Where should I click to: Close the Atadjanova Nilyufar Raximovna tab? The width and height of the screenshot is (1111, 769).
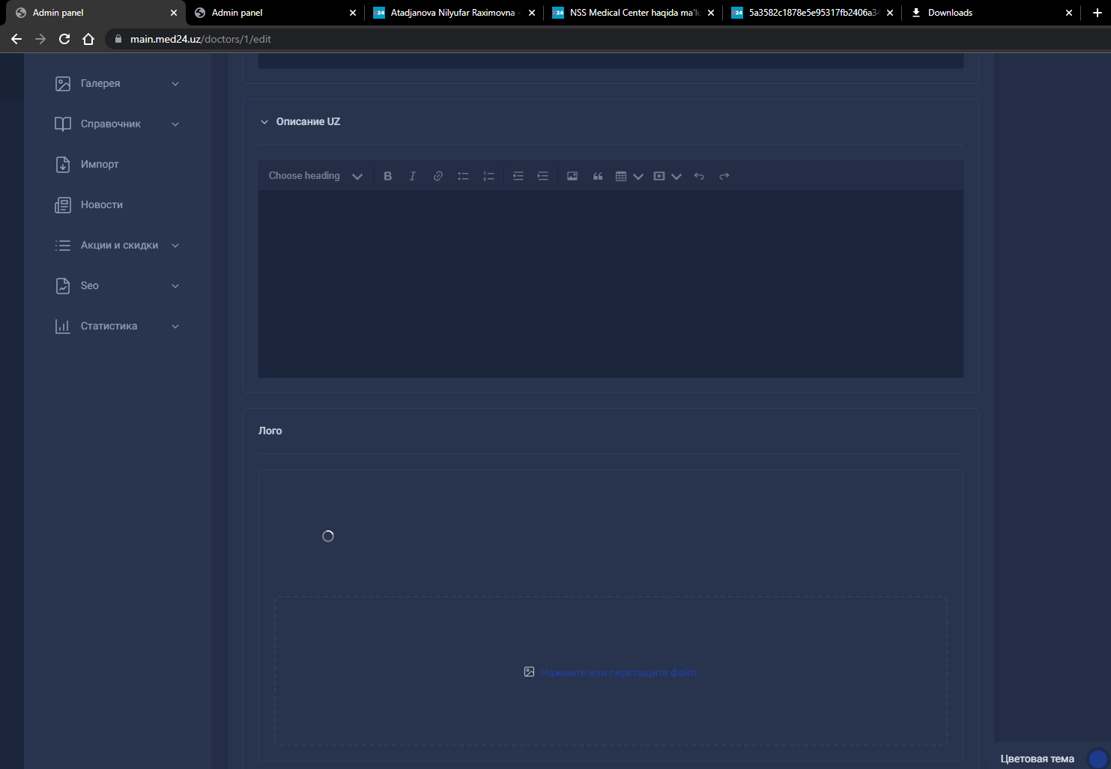coord(532,13)
